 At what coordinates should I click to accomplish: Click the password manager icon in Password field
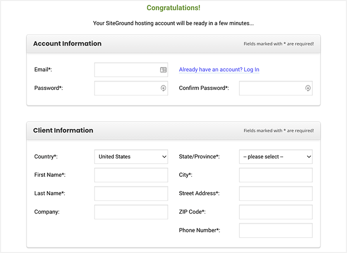[163, 88]
